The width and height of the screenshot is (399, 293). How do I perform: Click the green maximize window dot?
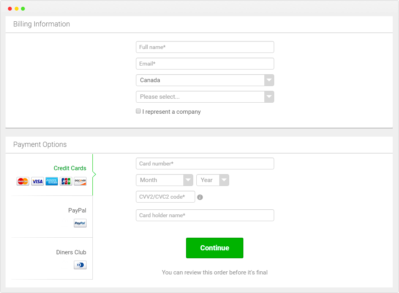click(x=23, y=9)
